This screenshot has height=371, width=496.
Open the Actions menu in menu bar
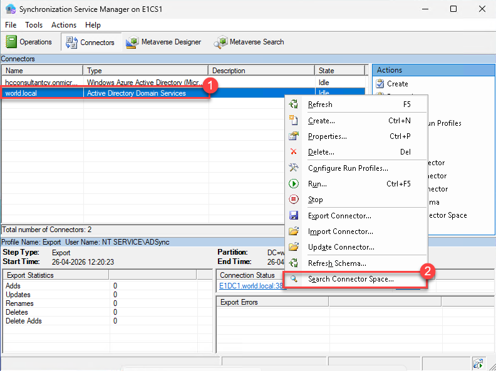click(x=64, y=25)
